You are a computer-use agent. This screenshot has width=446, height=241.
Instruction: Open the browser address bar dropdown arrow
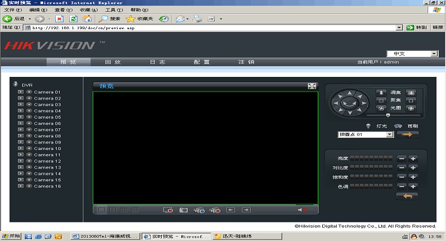coord(399,27)
